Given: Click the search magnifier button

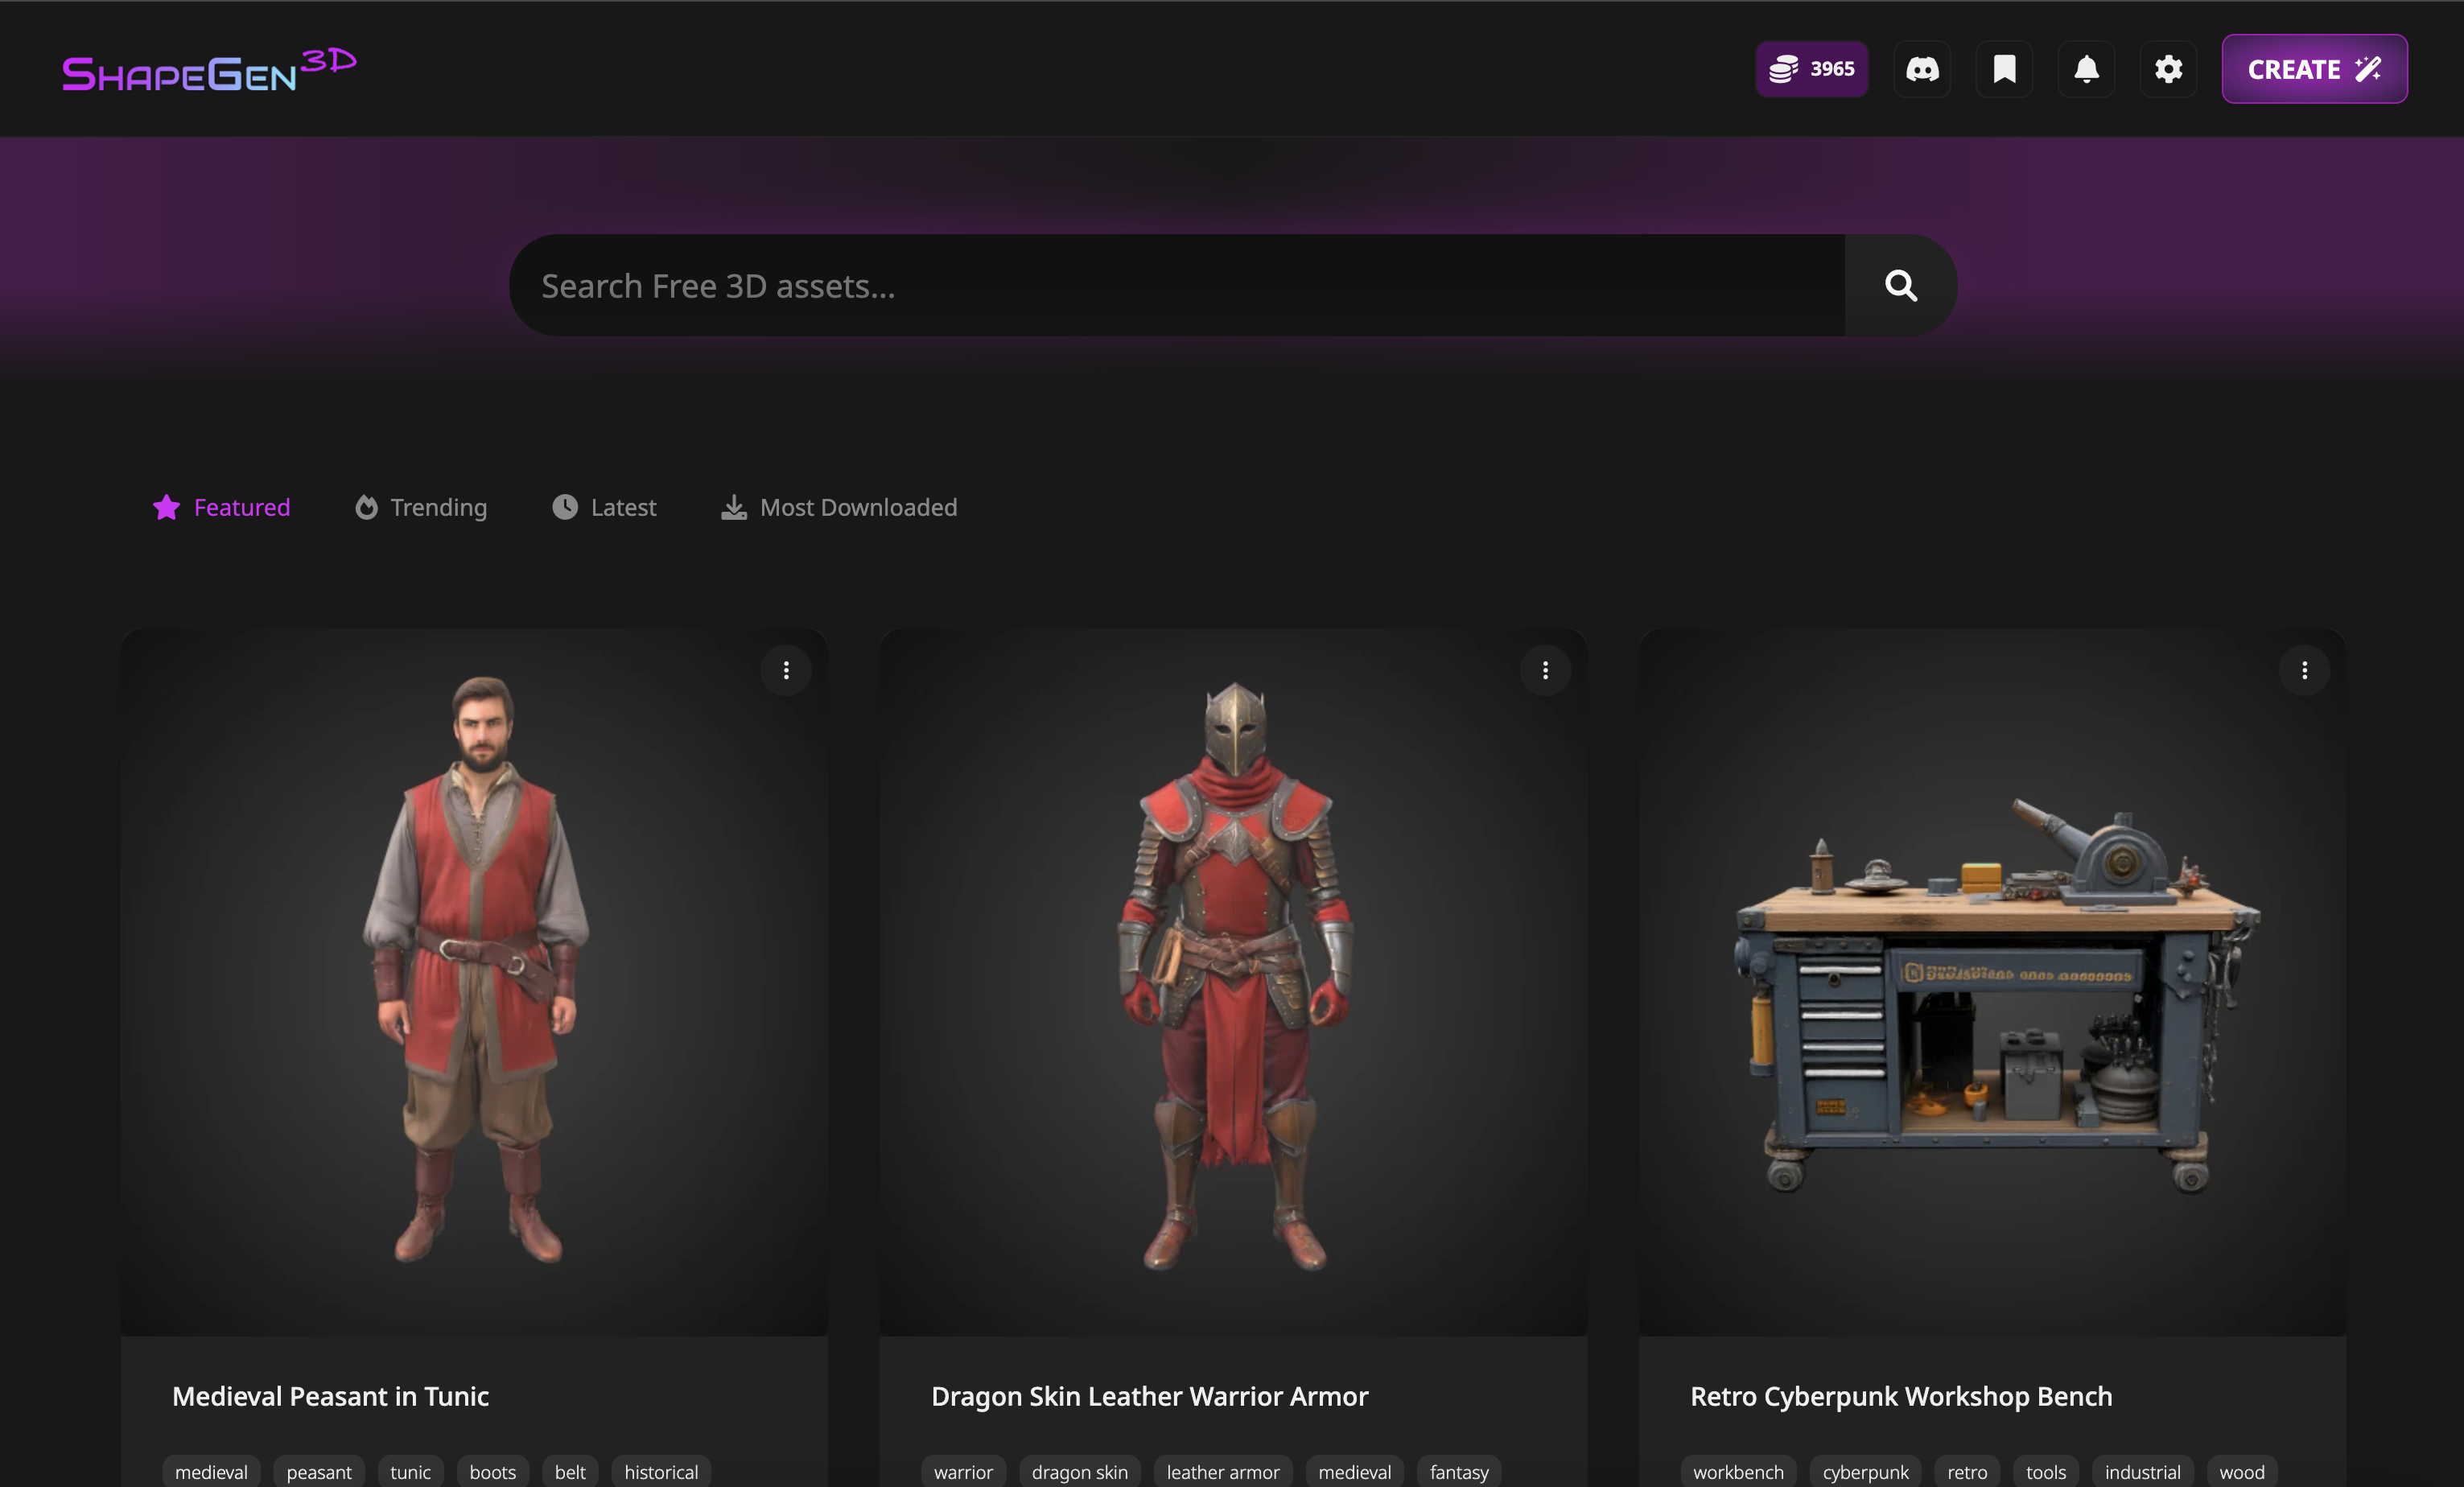Looking at the screenshot, I should (1900, 286).
